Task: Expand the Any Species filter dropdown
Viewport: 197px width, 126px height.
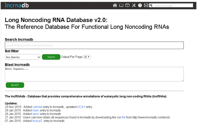Action: (x=23, y=57)
